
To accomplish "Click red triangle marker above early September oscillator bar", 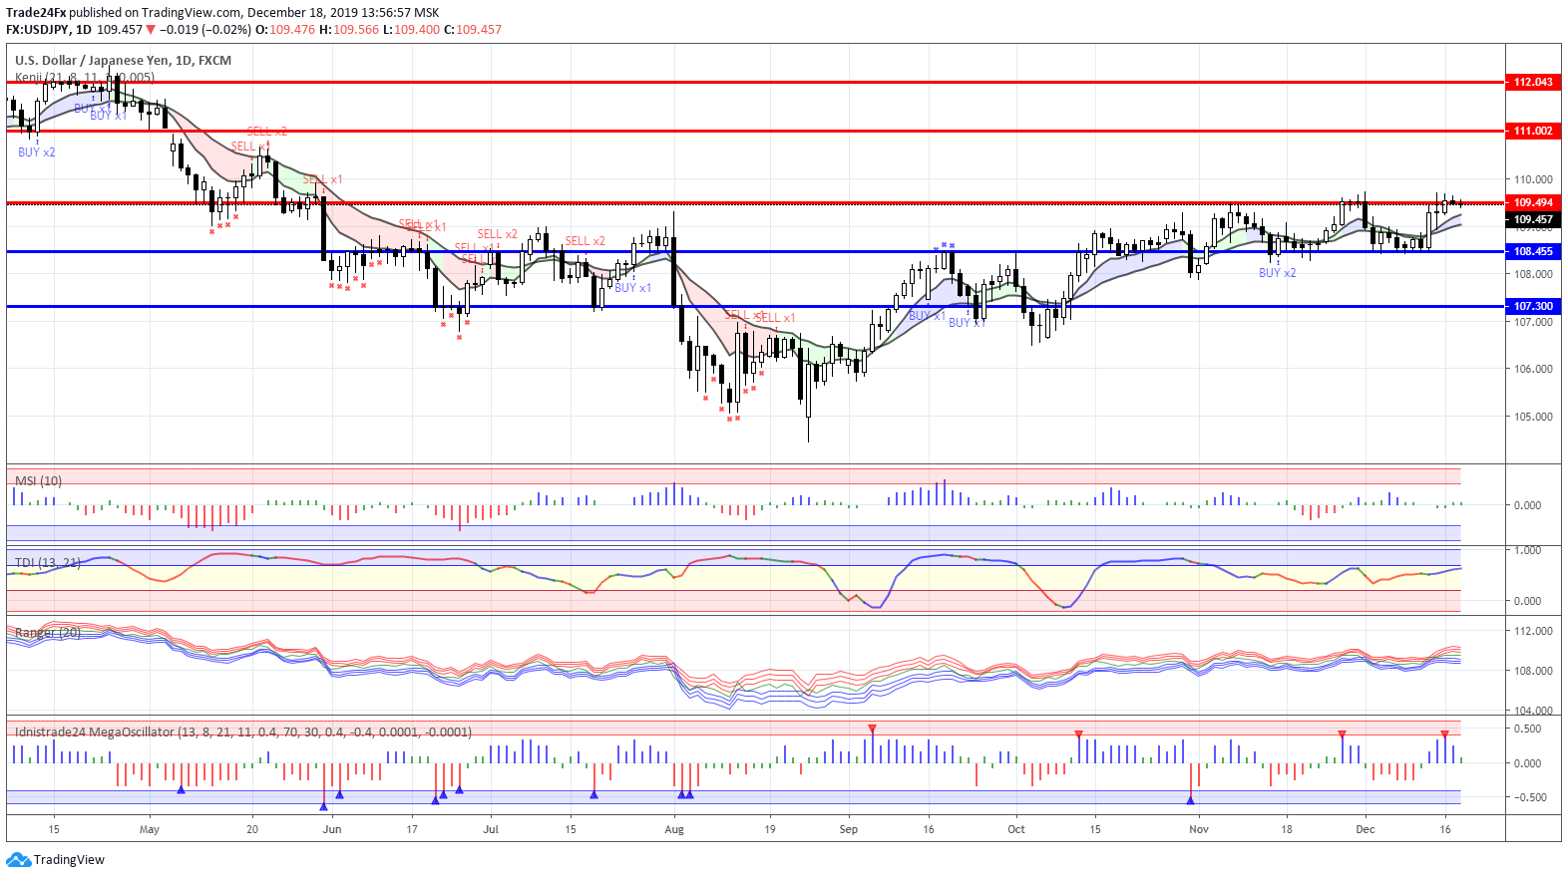I will click(x=872, y=730).
